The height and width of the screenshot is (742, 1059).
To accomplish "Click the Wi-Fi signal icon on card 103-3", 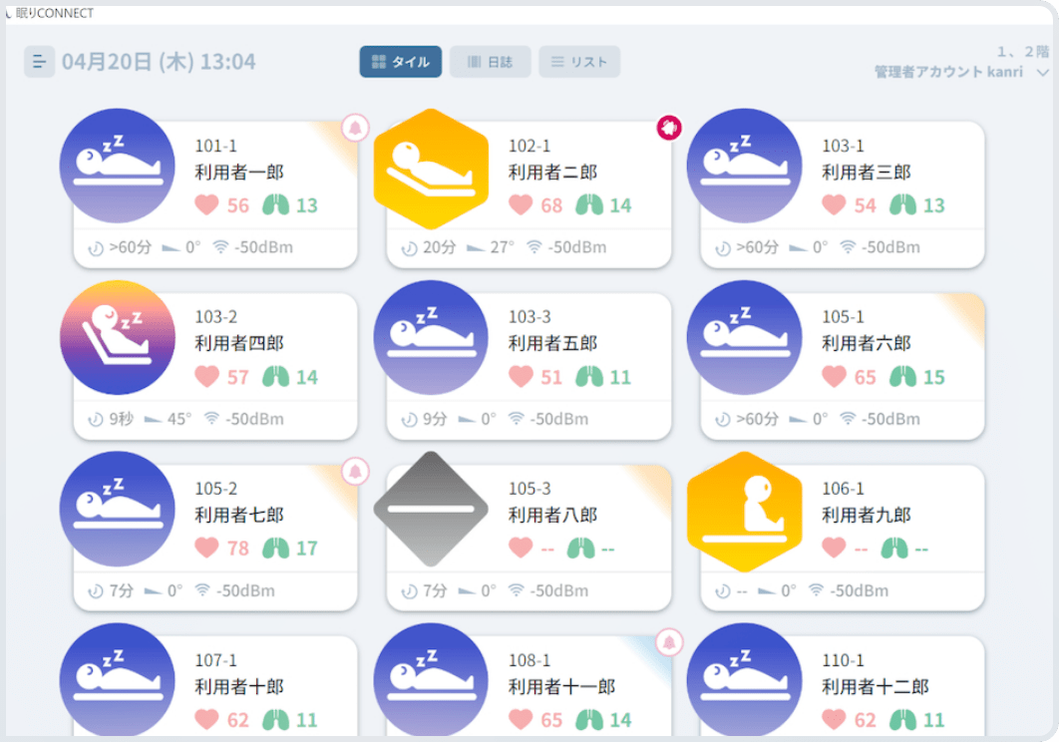I will pyautogui.click(x=516, y=419).
